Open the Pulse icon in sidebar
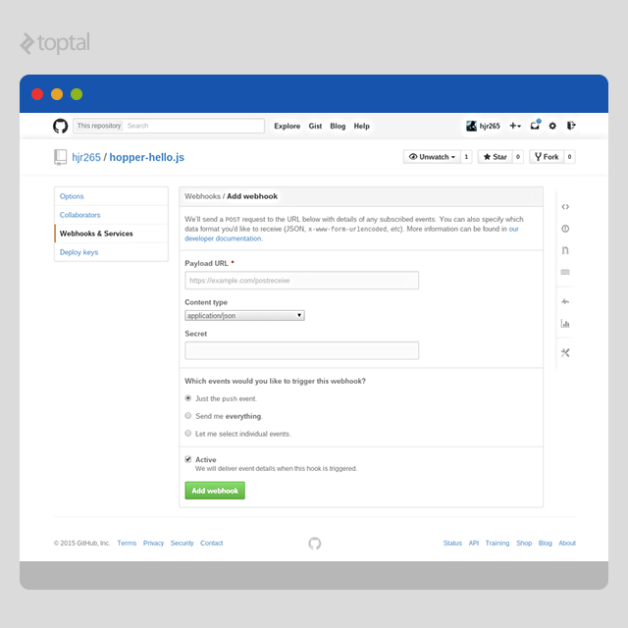The image size is (628, 628). point(565,301)
